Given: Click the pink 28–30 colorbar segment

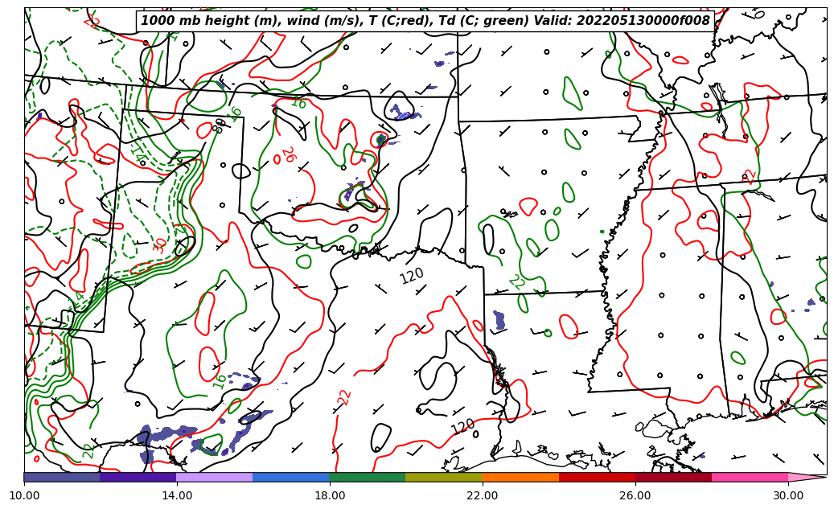Looking at the screenshot, I should pos(750,477).
